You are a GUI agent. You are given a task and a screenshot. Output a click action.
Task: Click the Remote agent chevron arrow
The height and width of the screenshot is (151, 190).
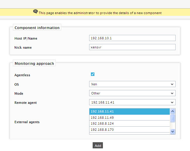pos(172,102)
